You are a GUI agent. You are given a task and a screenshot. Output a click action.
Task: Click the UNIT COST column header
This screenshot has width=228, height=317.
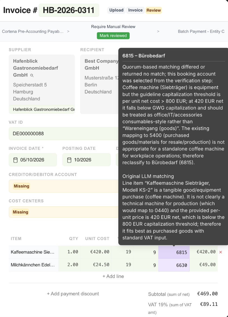click(97, 238)
